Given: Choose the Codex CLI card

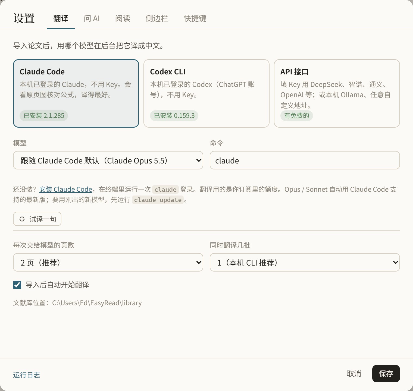Looking at the screenshot, I should 206,93.
